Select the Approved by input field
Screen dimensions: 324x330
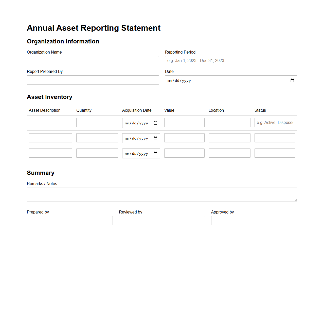tap(254, 220)
